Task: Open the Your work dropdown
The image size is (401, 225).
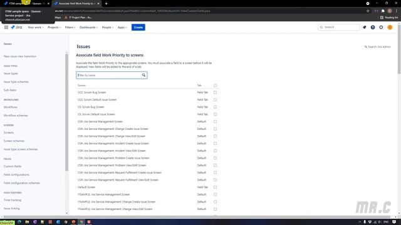Action: pos(36,27)
